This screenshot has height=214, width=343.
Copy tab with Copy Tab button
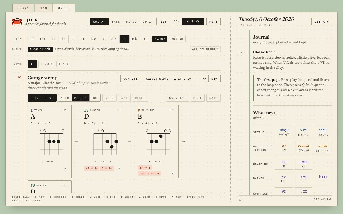[x=177, y=98]
